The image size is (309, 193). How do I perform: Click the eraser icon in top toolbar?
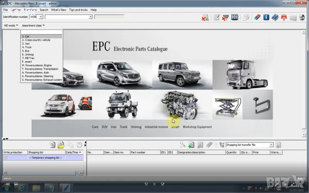258,17
